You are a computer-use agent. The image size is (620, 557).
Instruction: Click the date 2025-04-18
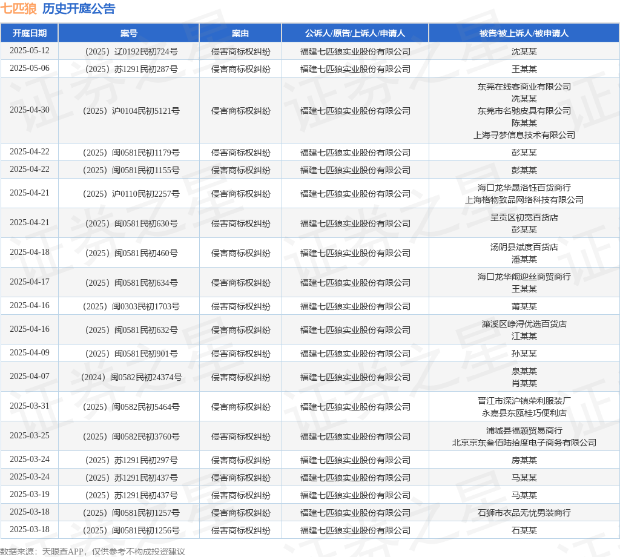(x=30, y=252)
